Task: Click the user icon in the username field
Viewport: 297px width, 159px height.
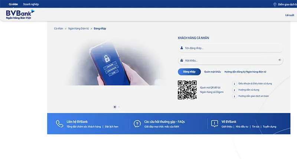Action: (182, 48)
